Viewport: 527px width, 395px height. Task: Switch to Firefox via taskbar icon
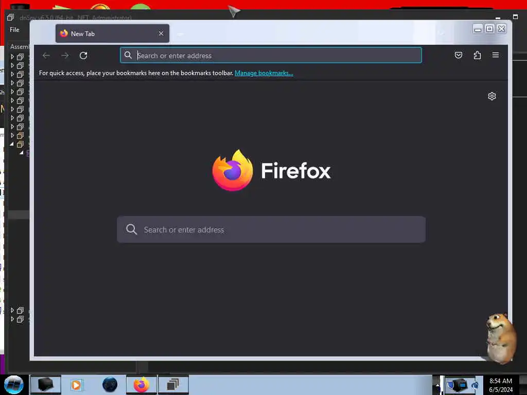[142, 385]
